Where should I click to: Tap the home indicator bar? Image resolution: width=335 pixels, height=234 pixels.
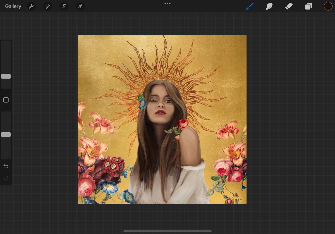[x=167, y=231]
